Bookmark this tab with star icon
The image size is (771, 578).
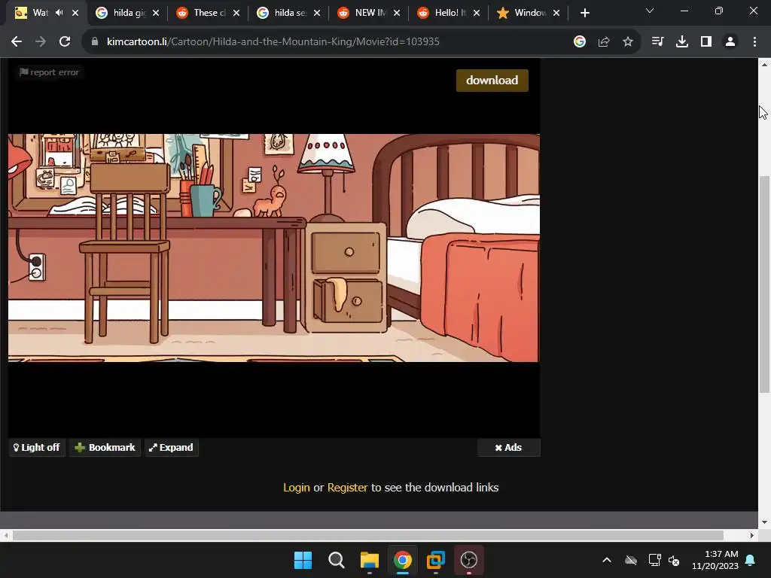pos(628,42)
